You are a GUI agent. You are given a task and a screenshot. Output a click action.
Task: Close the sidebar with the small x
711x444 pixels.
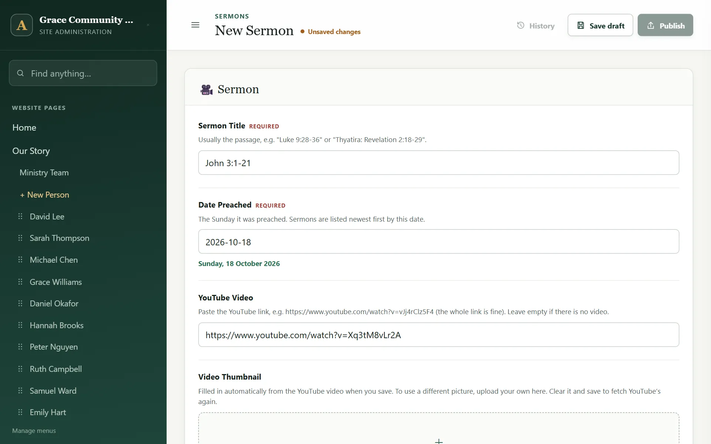point(148,25)
